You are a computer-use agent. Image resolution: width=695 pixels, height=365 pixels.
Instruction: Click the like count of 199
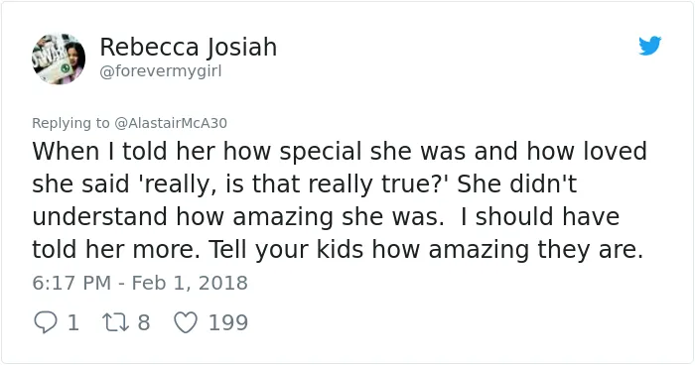tap(228, 322)
